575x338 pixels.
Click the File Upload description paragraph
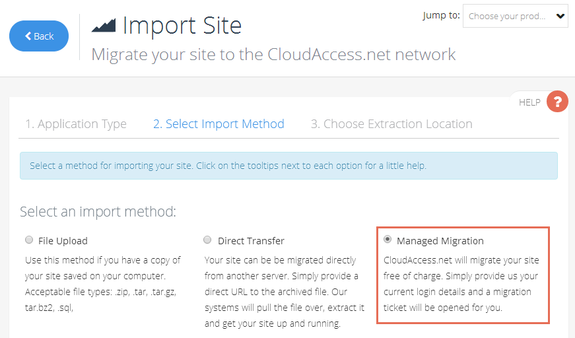pyautogui.click(x=103, y=284)
